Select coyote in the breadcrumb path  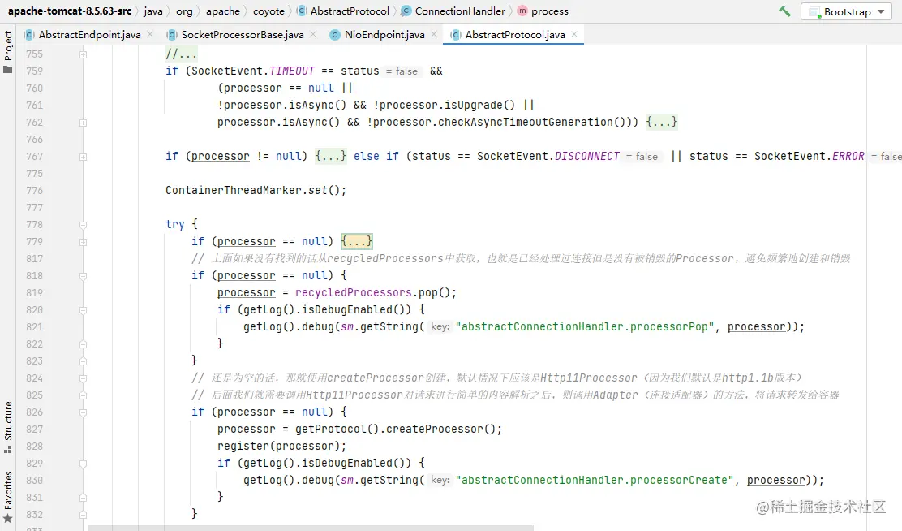(268, 11)
